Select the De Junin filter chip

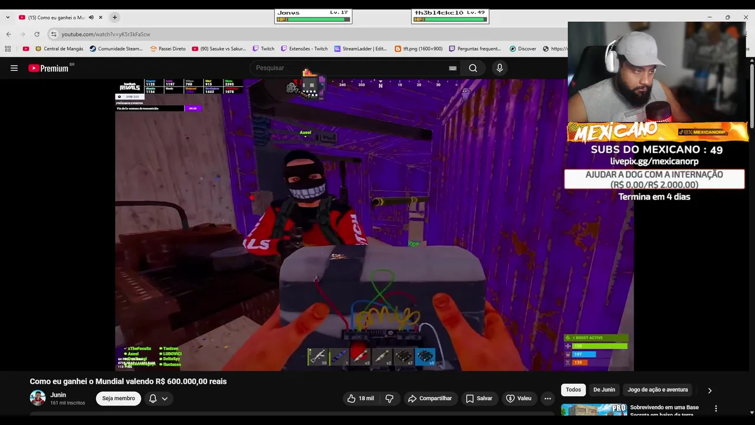(x=604, y=390)
